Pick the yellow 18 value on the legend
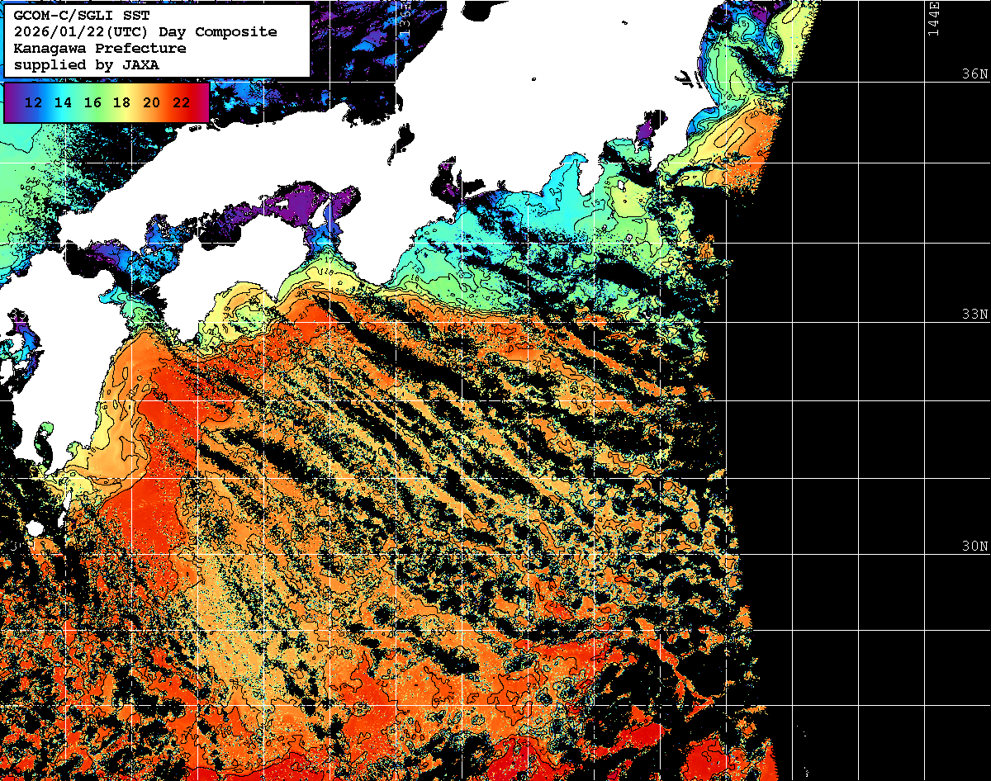This screenshot has height=781, width=991. click(121, 102)
